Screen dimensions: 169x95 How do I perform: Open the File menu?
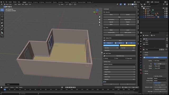[x=3, y=2]
